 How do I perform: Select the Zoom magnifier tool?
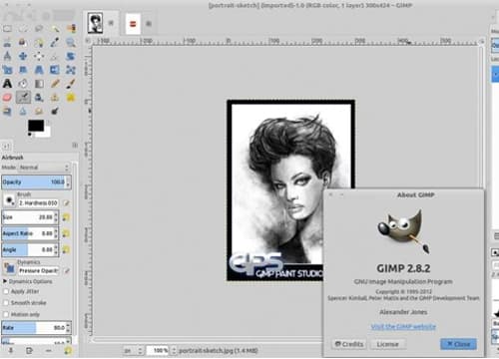coord(71,43)
